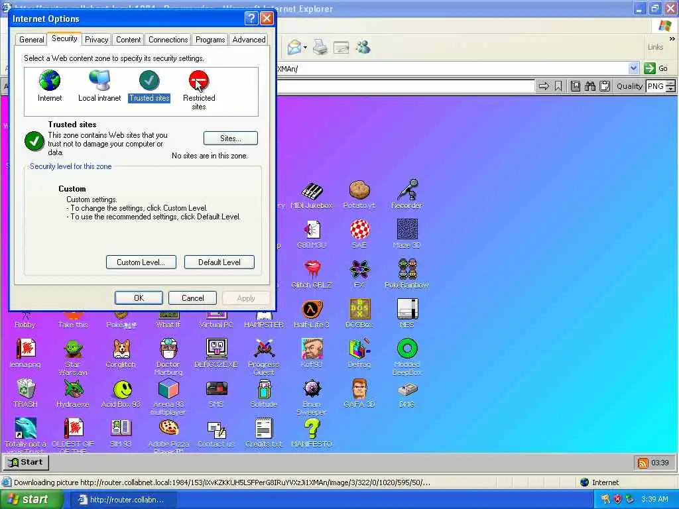Open the Maze 3D icon
Image resolution: width=679 pixels, height=509 pixels.
pyautogui.click(x=407, y=229)
